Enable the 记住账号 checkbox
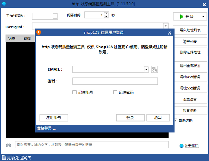Screen dimensions: 209x161 click(x=75, y=92)
